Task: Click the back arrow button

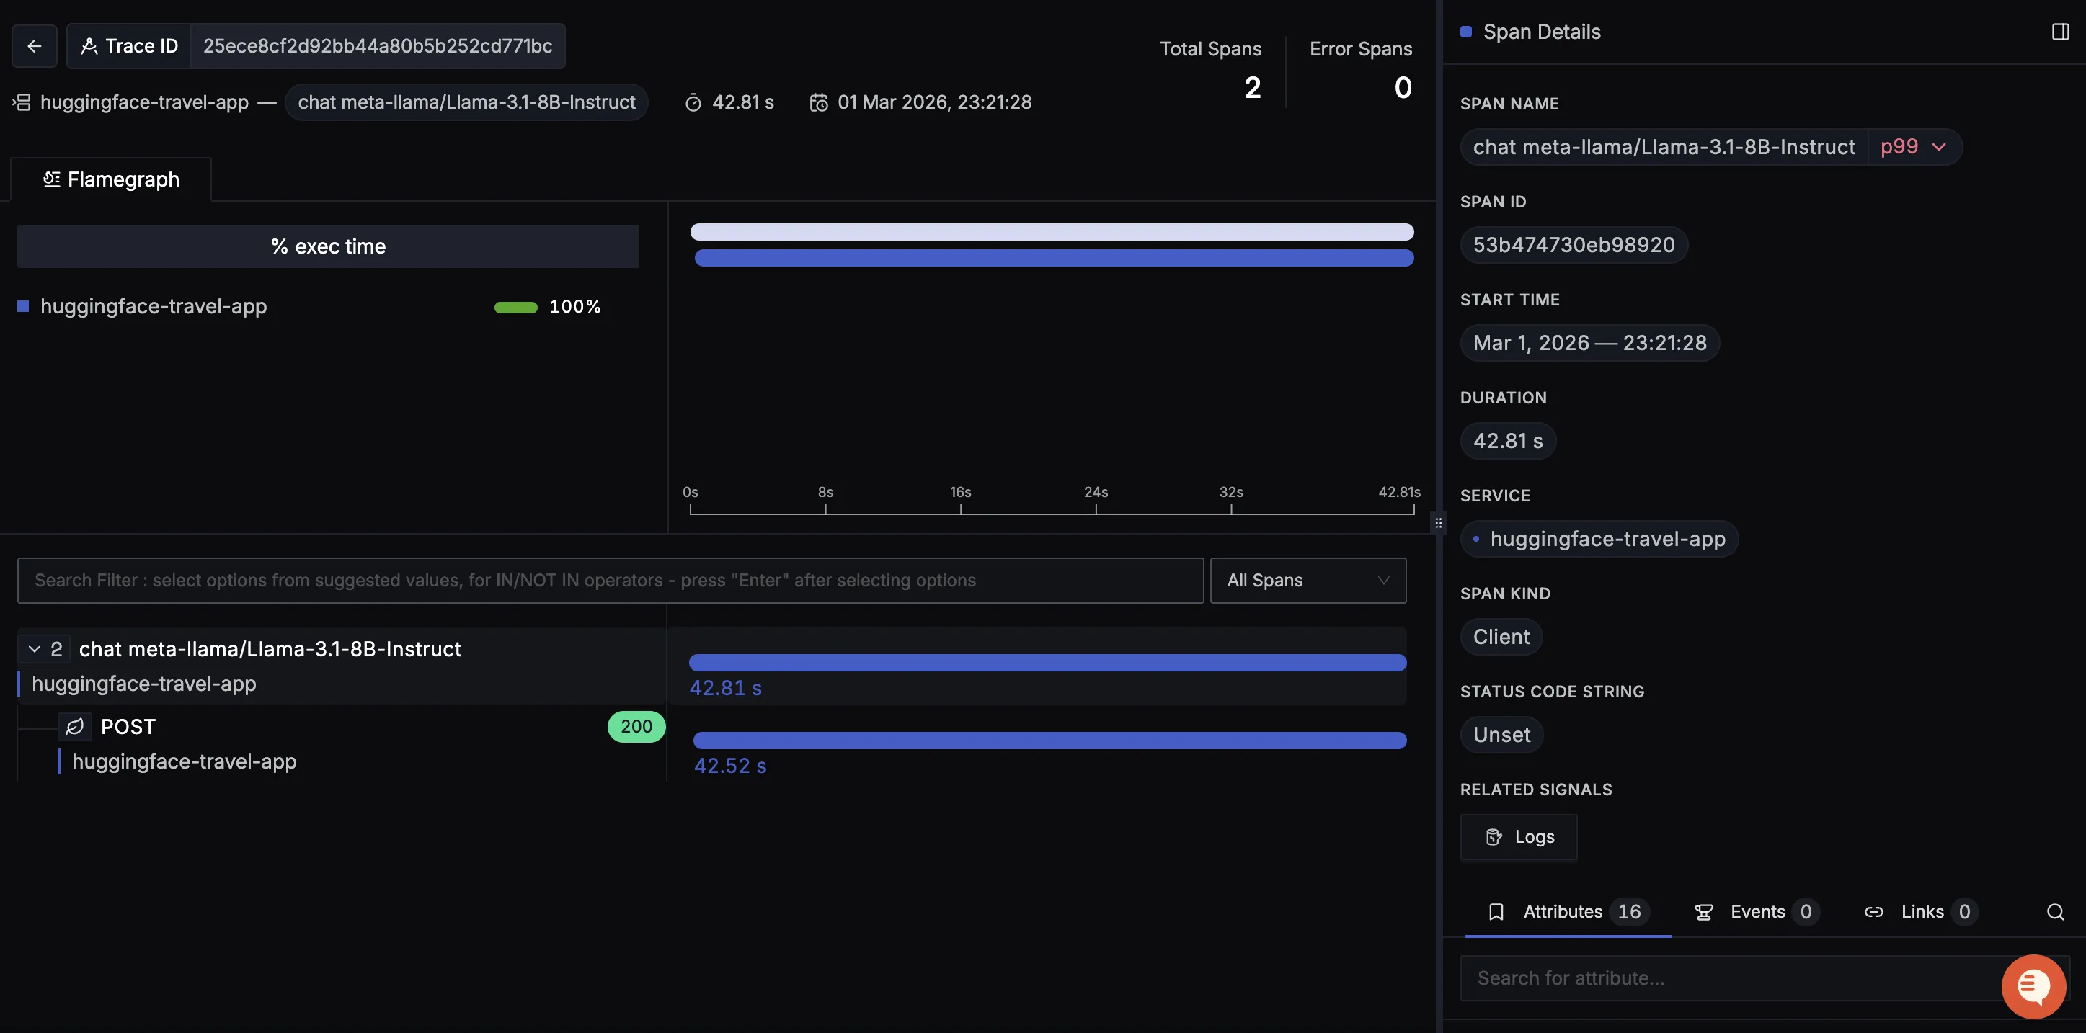Action: coord(34,46)
